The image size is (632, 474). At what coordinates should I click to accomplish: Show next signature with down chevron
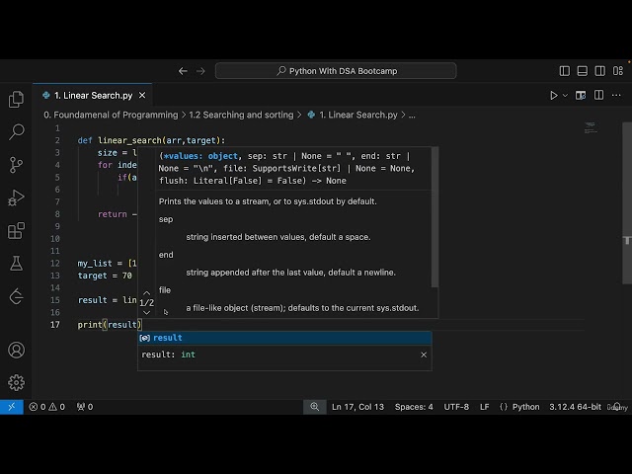click(146, 313)
